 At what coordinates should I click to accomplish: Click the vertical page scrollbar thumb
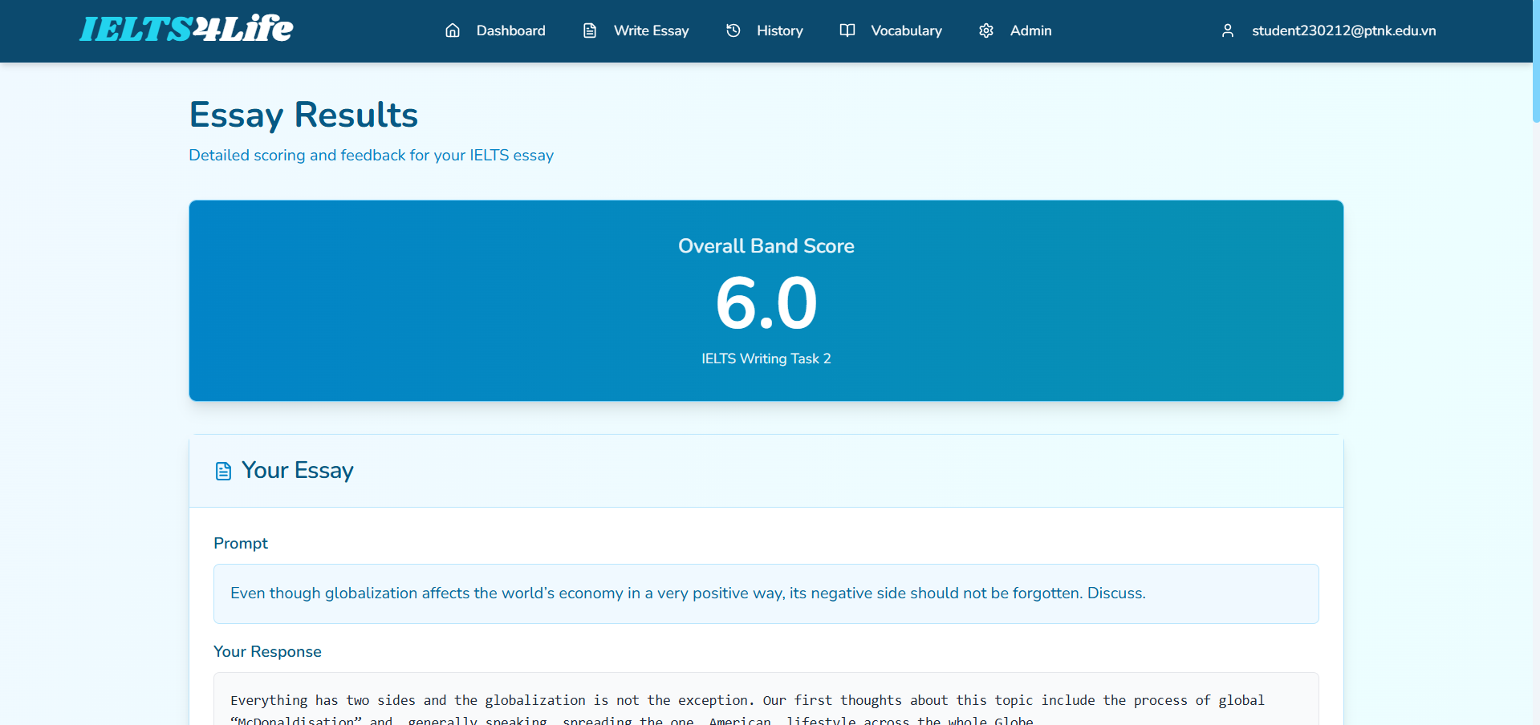[x=1535, y=64]
